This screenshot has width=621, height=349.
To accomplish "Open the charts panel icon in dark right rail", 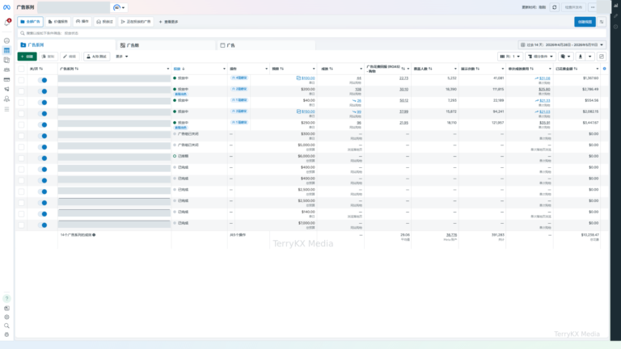I will (615, 6).
